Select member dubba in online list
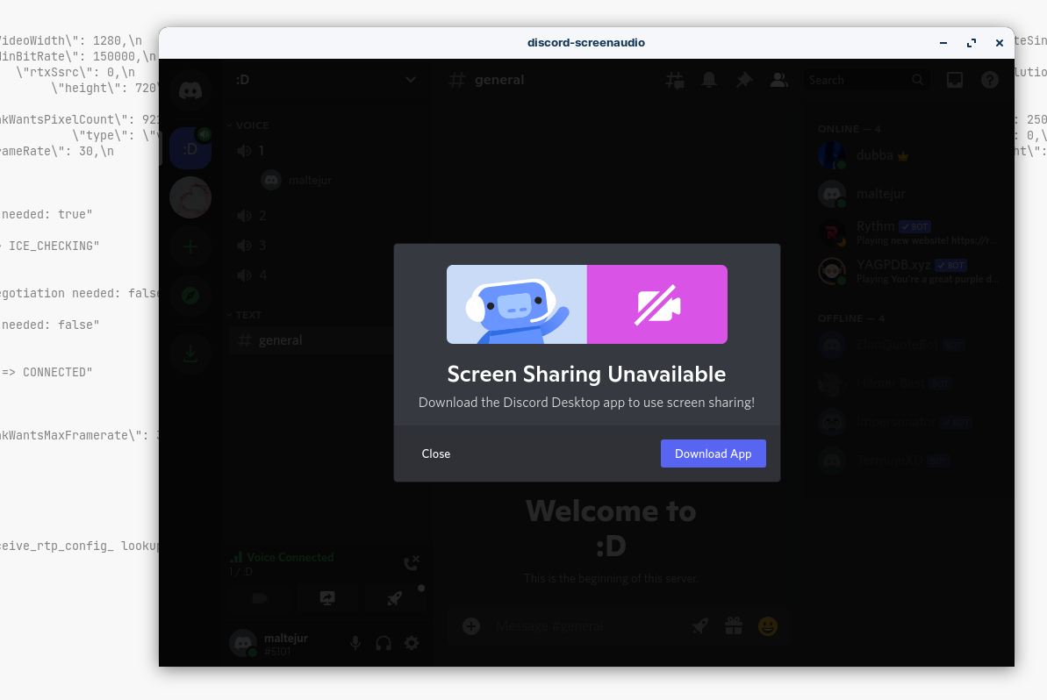Image resolution: width=1047 pixels, height=700 pixels. (909, 155)
